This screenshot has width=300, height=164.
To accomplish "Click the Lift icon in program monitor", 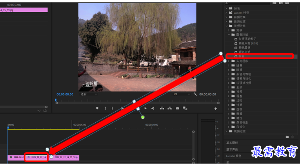I will click(x=162, y=109).
